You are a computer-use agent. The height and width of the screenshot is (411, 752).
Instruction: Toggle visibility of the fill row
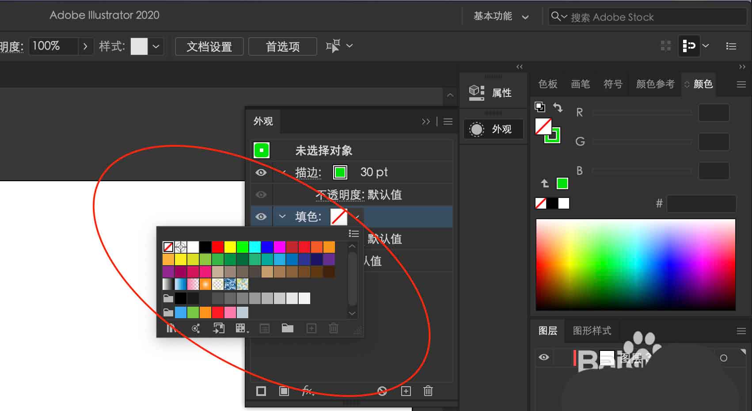click(x=261, y=217)
